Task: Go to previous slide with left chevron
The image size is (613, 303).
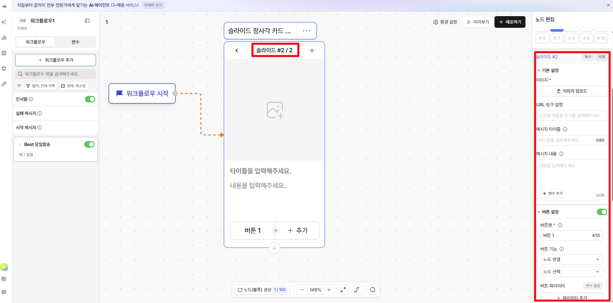Action: pyautogui.click(x=237, y=50)
